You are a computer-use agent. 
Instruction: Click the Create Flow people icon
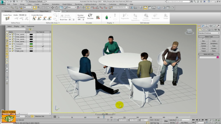7,18
